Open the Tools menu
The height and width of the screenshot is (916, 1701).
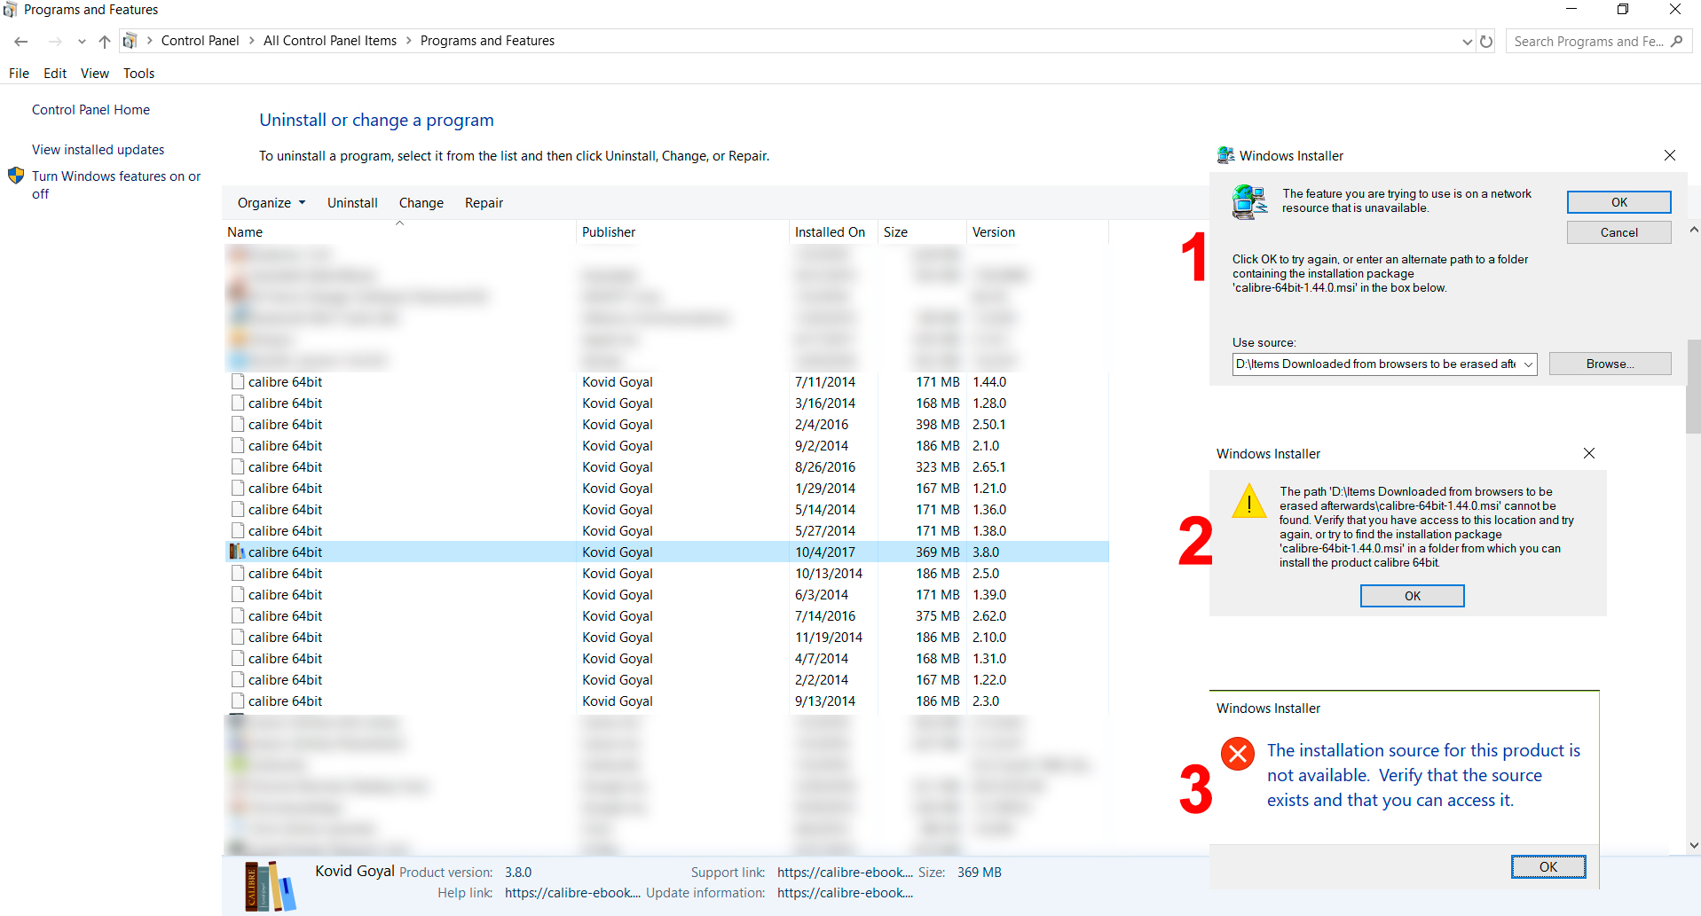(138, 74)
